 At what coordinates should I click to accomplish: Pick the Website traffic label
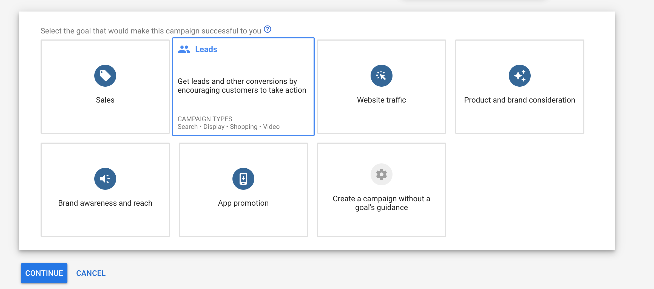tap(382, 100)
